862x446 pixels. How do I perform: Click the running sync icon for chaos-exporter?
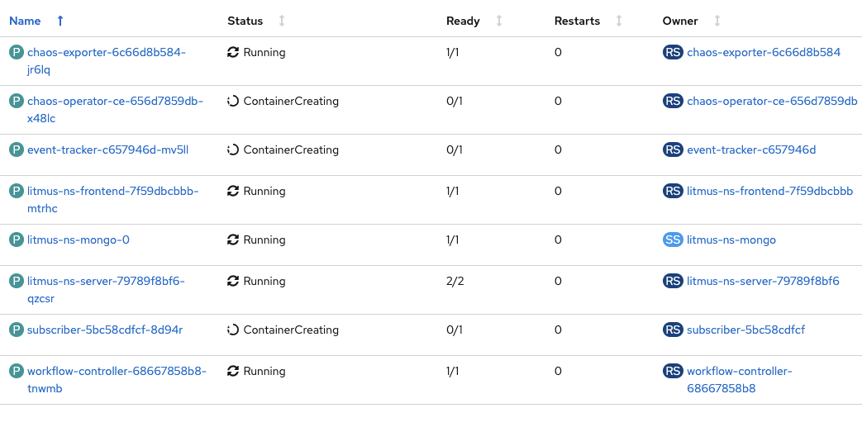click(x=233, y=52)
